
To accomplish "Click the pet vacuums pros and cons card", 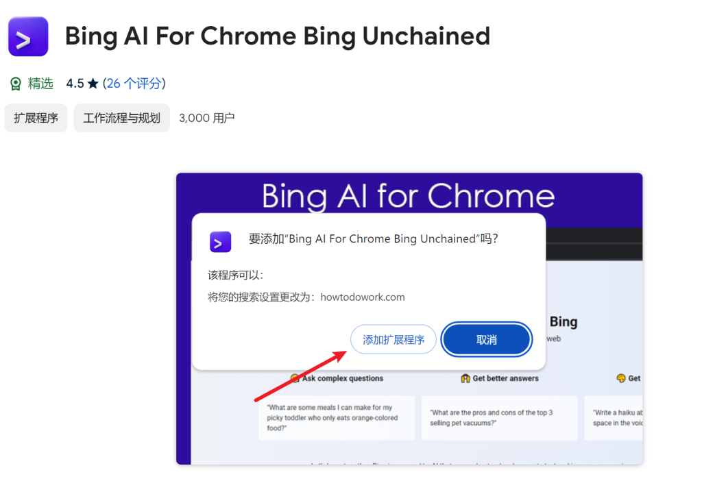I will point(499,418).
